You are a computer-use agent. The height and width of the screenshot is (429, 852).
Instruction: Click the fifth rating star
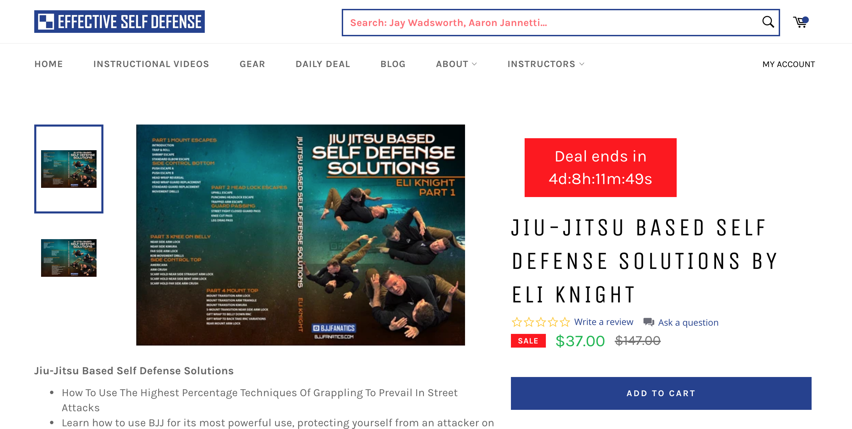tap(565, 322)
